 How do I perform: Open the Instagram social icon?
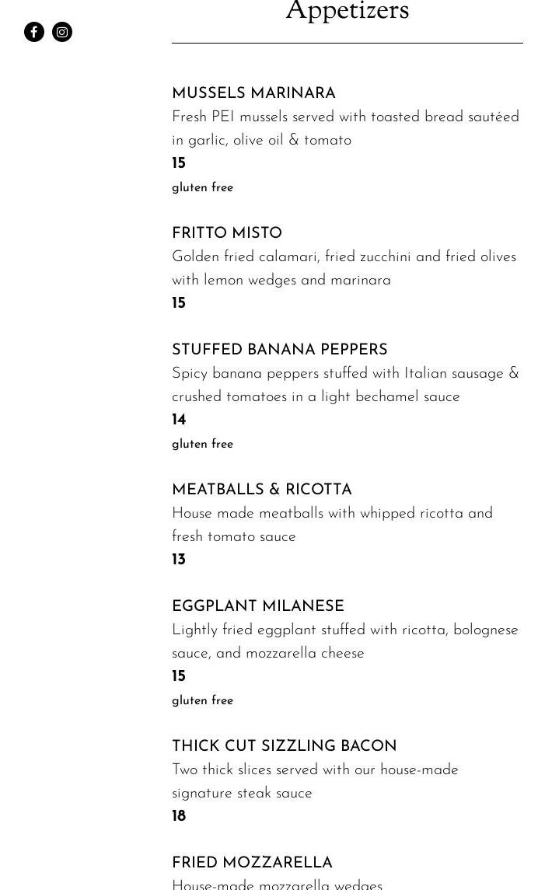coord(62,32)
